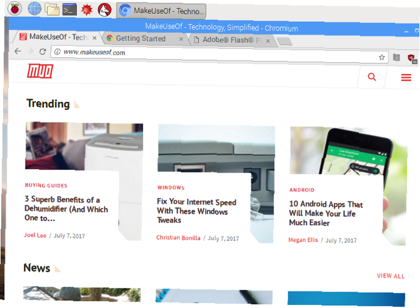View author Christian Bonilla

[178, 238]
